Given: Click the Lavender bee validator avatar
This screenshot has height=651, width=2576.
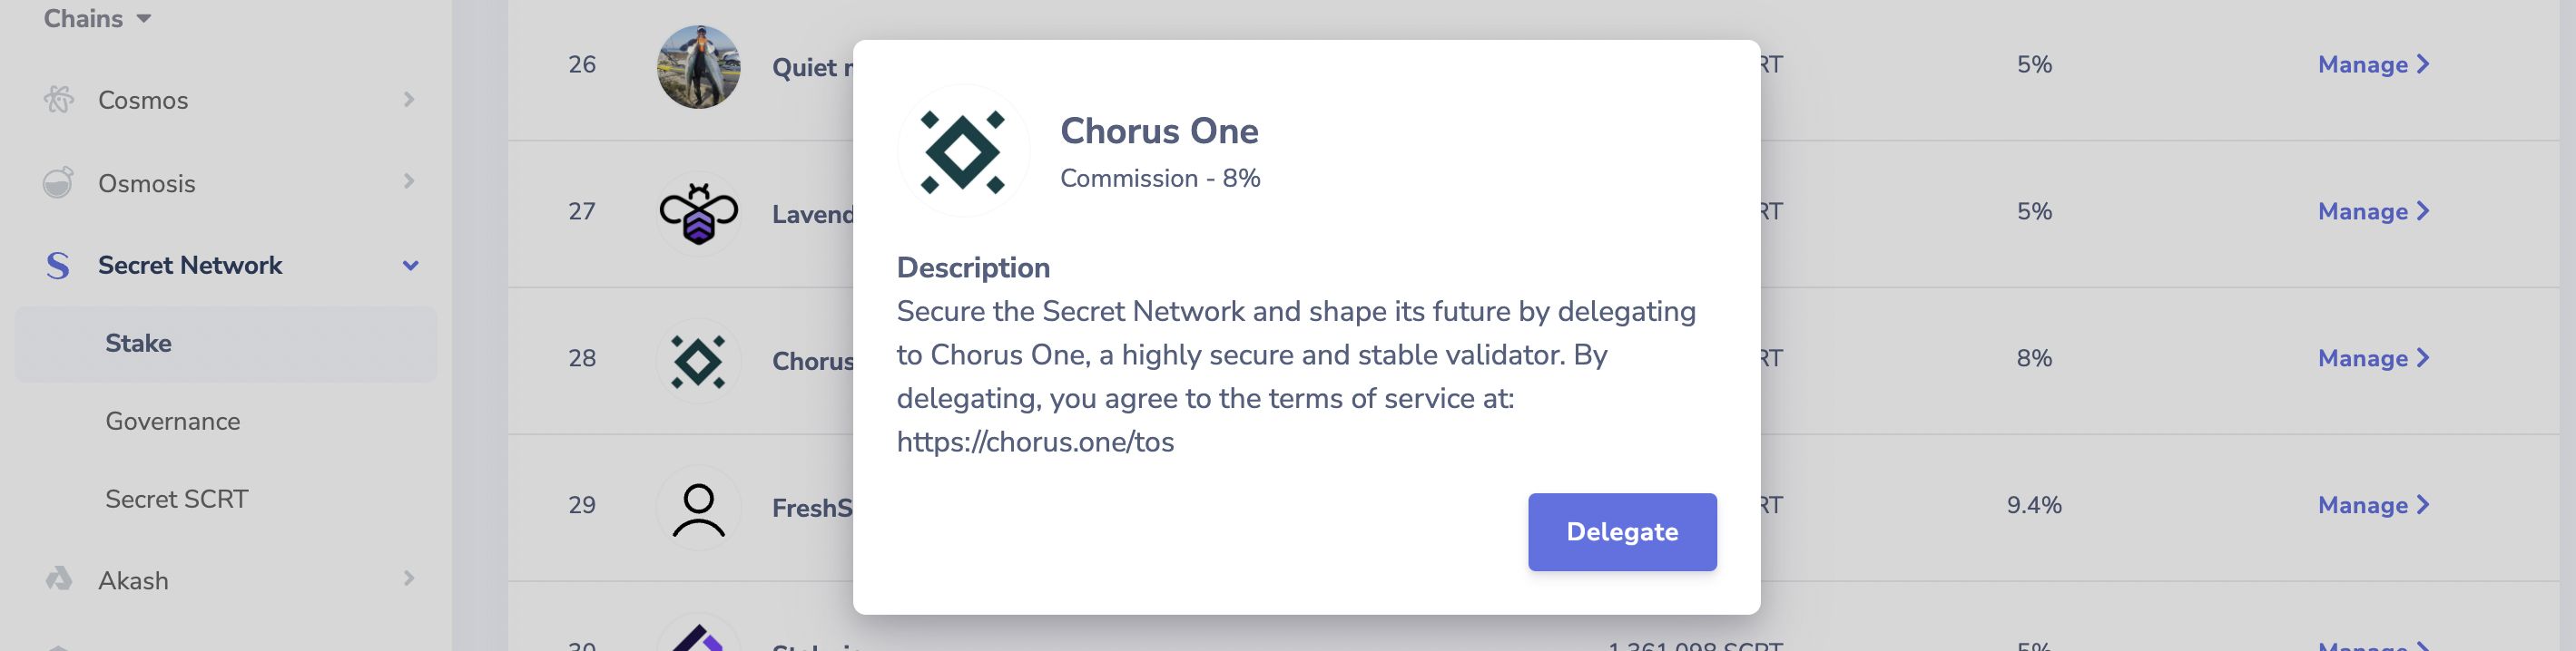Looking at the screenshot, I should click(698, 213).
